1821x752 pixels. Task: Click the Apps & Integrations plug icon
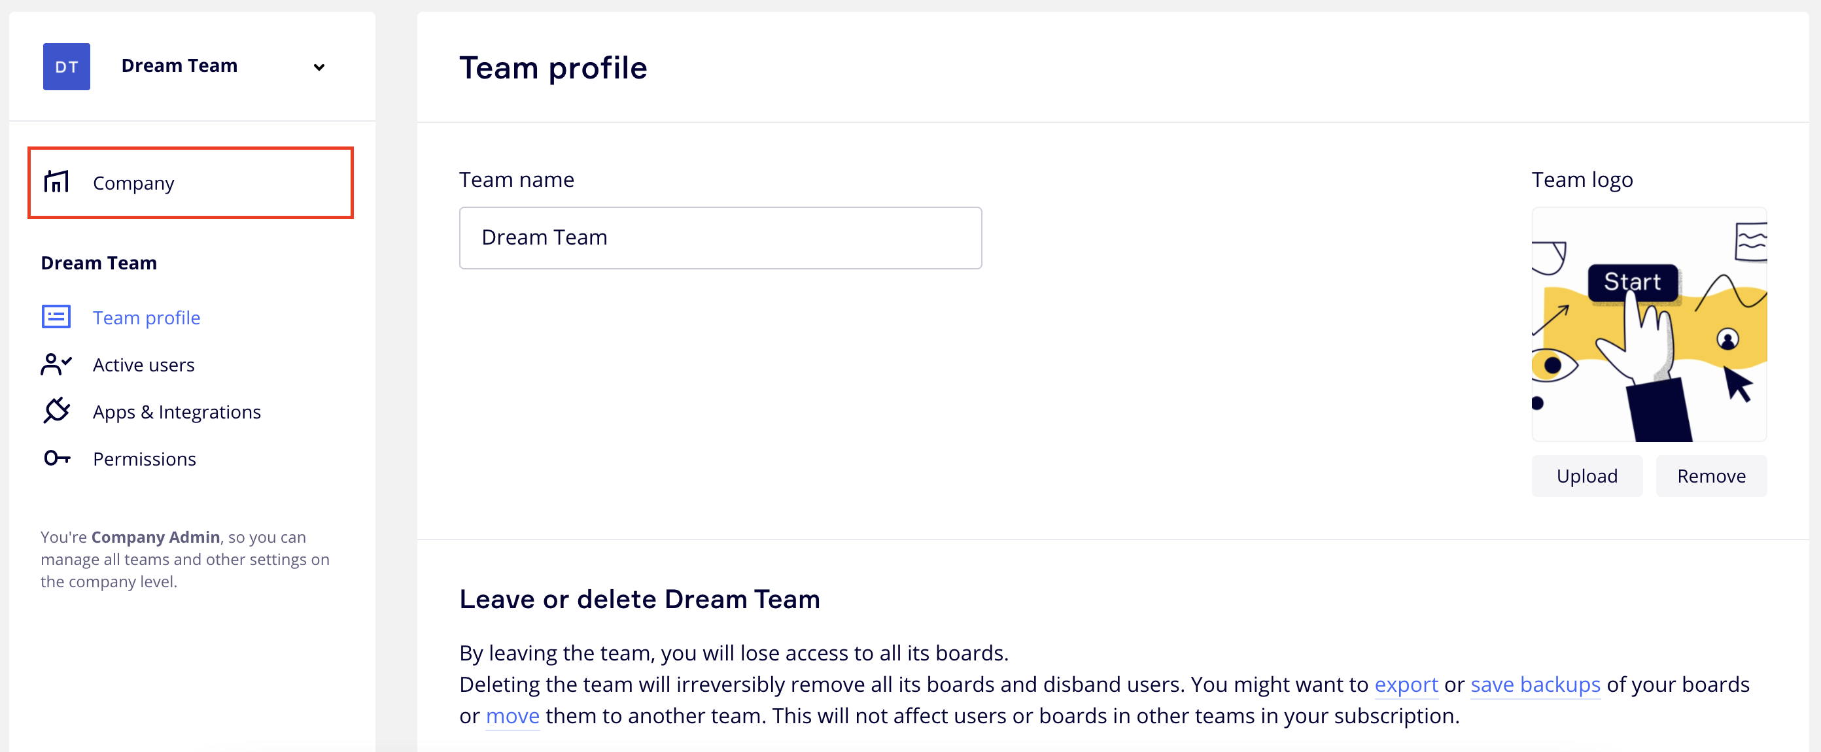(56, 411)
